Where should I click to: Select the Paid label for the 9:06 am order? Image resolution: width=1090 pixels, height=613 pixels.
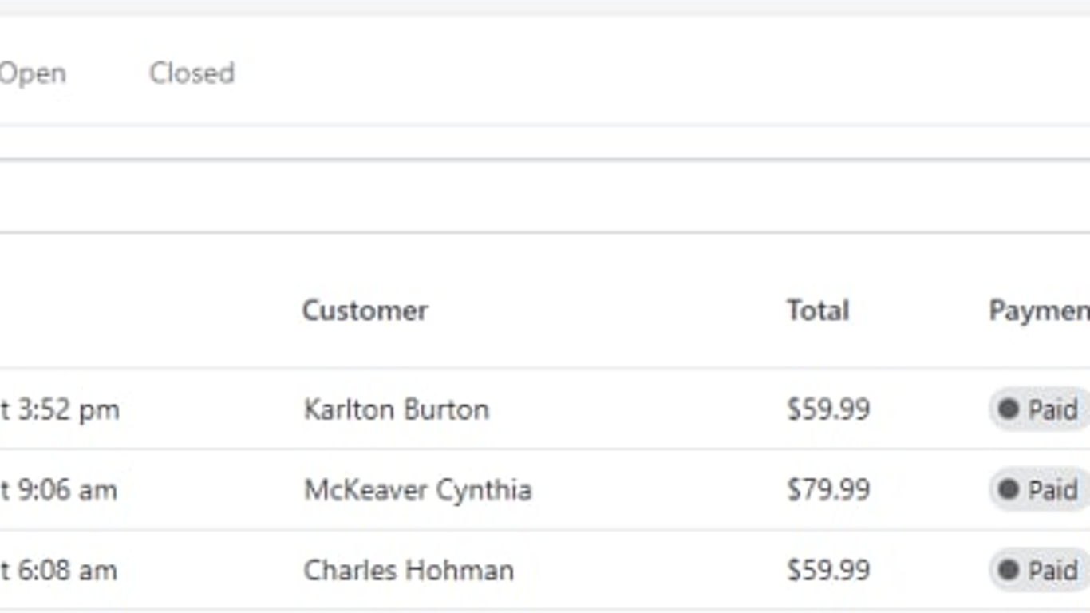(1052, 489)
